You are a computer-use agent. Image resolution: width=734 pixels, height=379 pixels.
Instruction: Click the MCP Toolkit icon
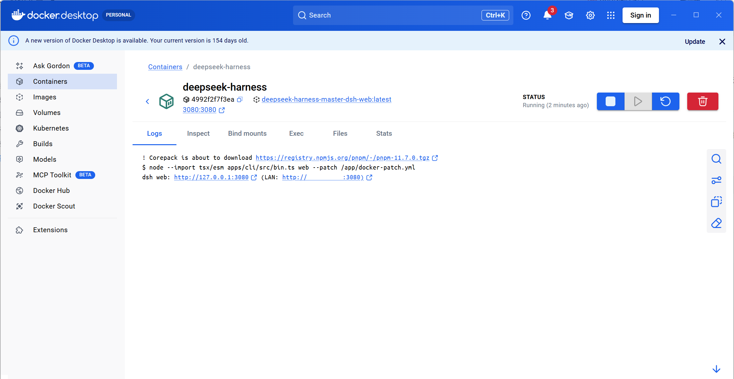pyautogui.click(x=19, y=175)
